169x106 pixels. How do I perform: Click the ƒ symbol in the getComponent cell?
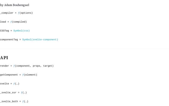(x=23, y=75)
